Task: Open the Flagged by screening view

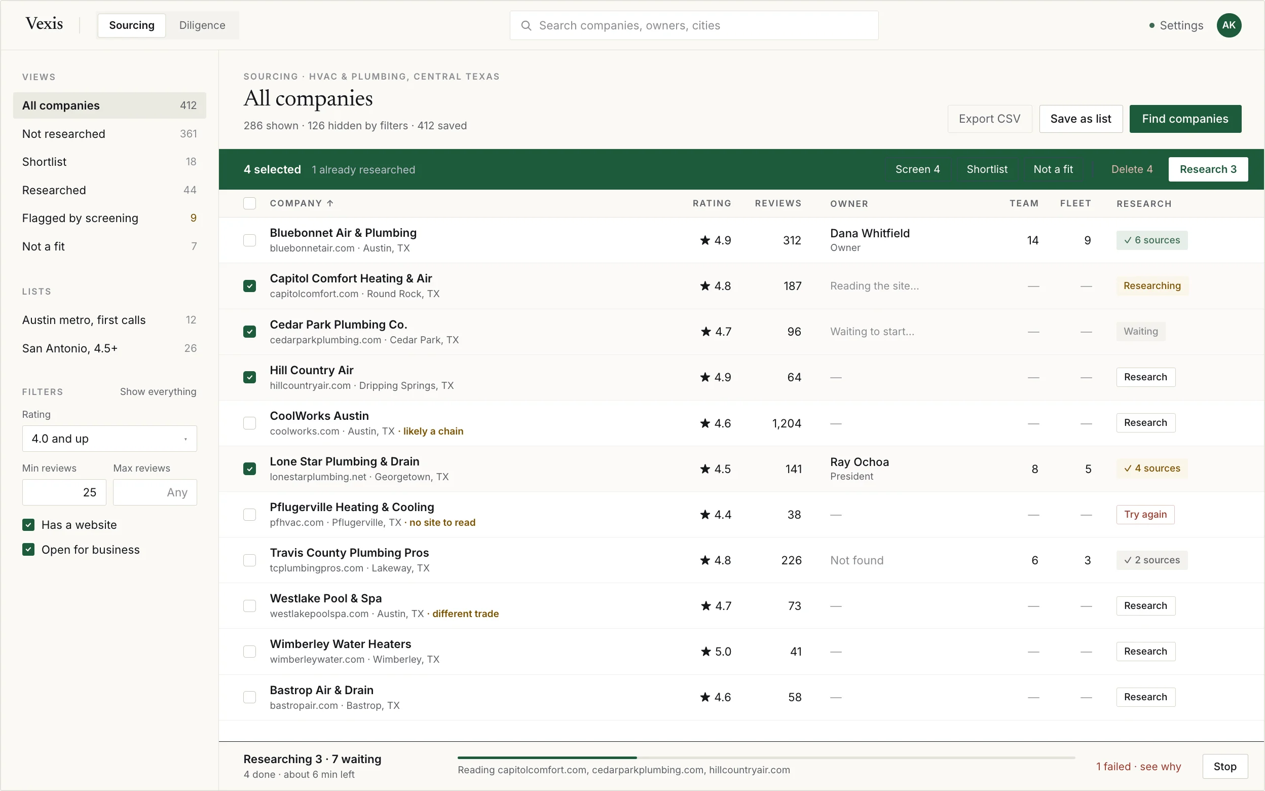Action: (109, 218)
